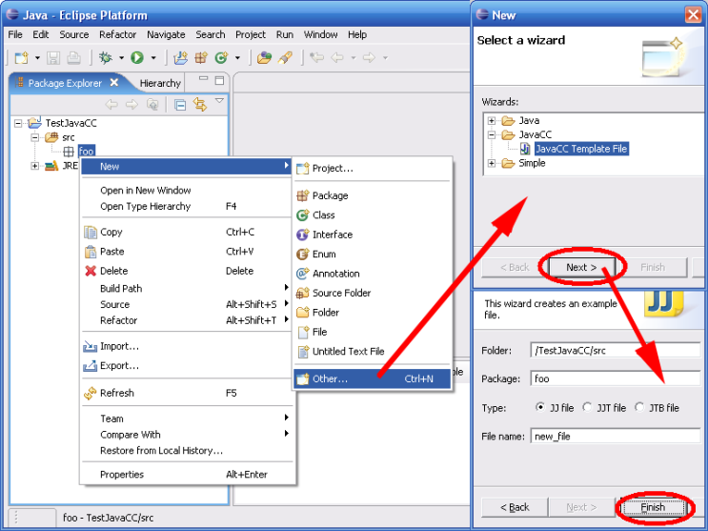The width and height of the screenshot is (708, 531).
Task: Click the green Run toolbar icon
Action: (x=137, y=58)
